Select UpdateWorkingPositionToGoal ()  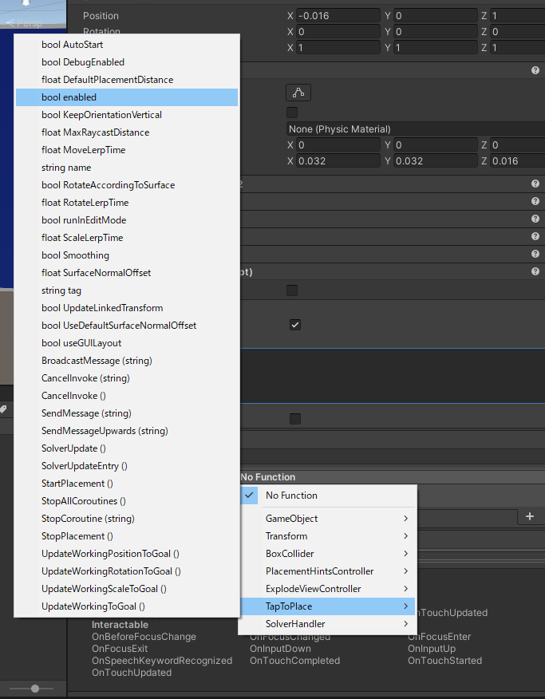[x=127, y=554]
